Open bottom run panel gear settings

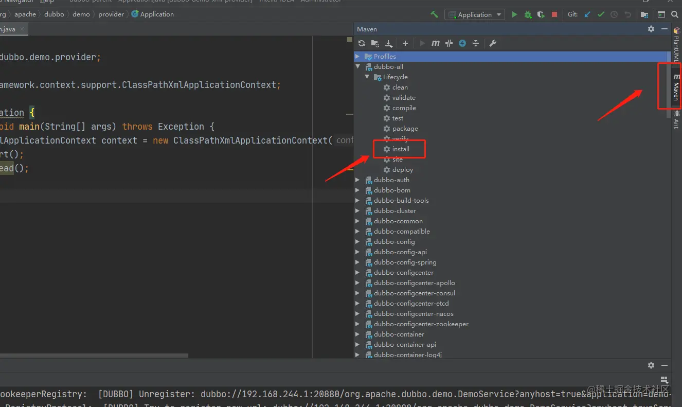[651, 365]
